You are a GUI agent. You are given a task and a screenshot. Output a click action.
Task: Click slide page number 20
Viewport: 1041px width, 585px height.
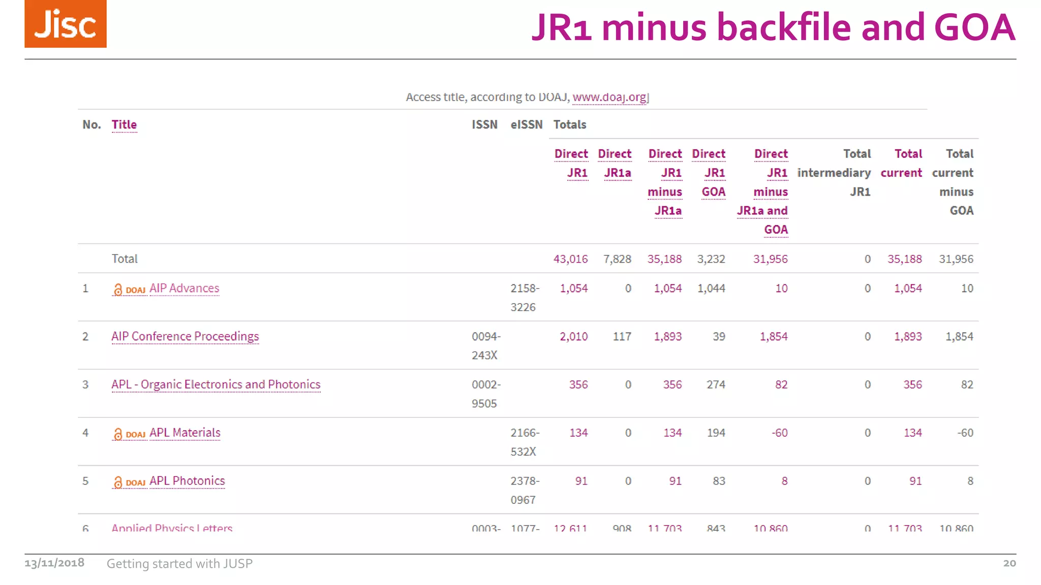point(1009,563)
